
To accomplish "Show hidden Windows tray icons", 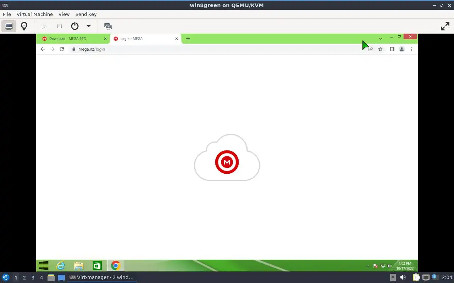I will [368, 266].
